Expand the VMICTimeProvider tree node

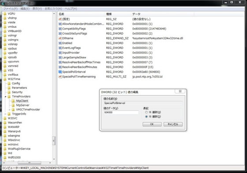point(9,110)
